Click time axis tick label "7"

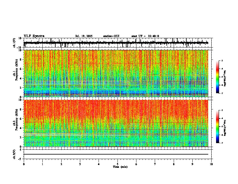pyautogui.click(x=155, y=164)
